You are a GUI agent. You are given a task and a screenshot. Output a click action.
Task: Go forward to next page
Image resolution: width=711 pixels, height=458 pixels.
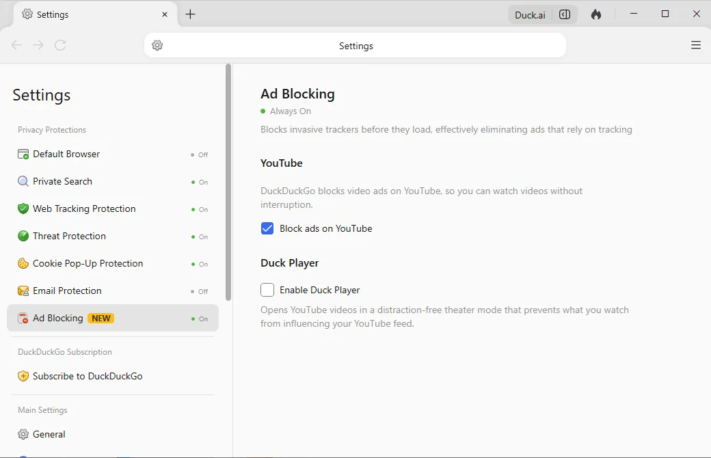pos(38,45)
